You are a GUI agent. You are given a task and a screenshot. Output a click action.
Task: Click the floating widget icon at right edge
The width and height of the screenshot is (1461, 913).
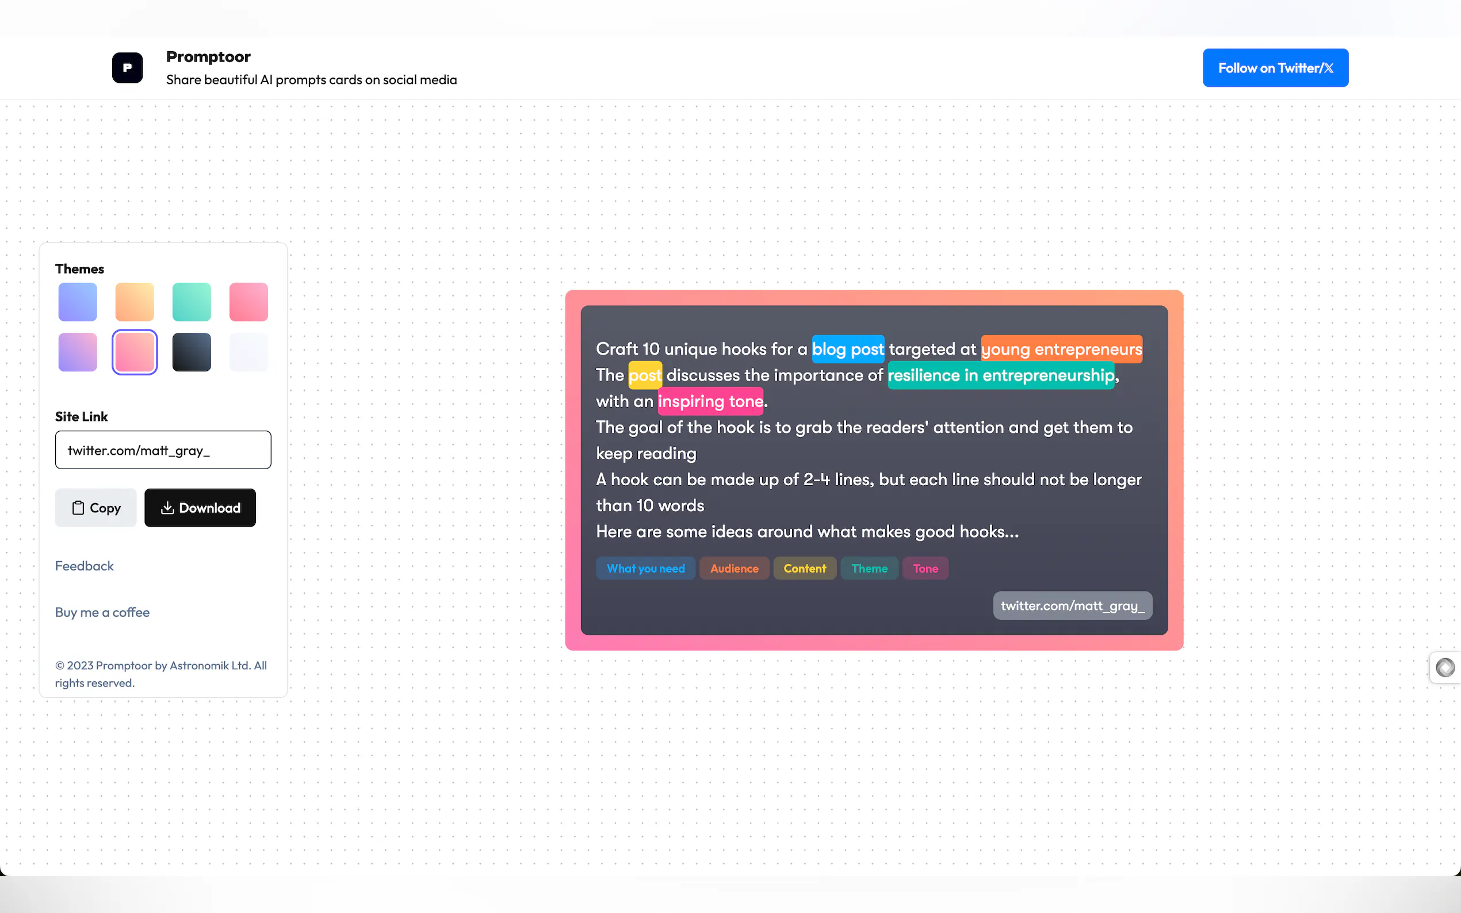pyautogui.click(x=1445, y=668)
